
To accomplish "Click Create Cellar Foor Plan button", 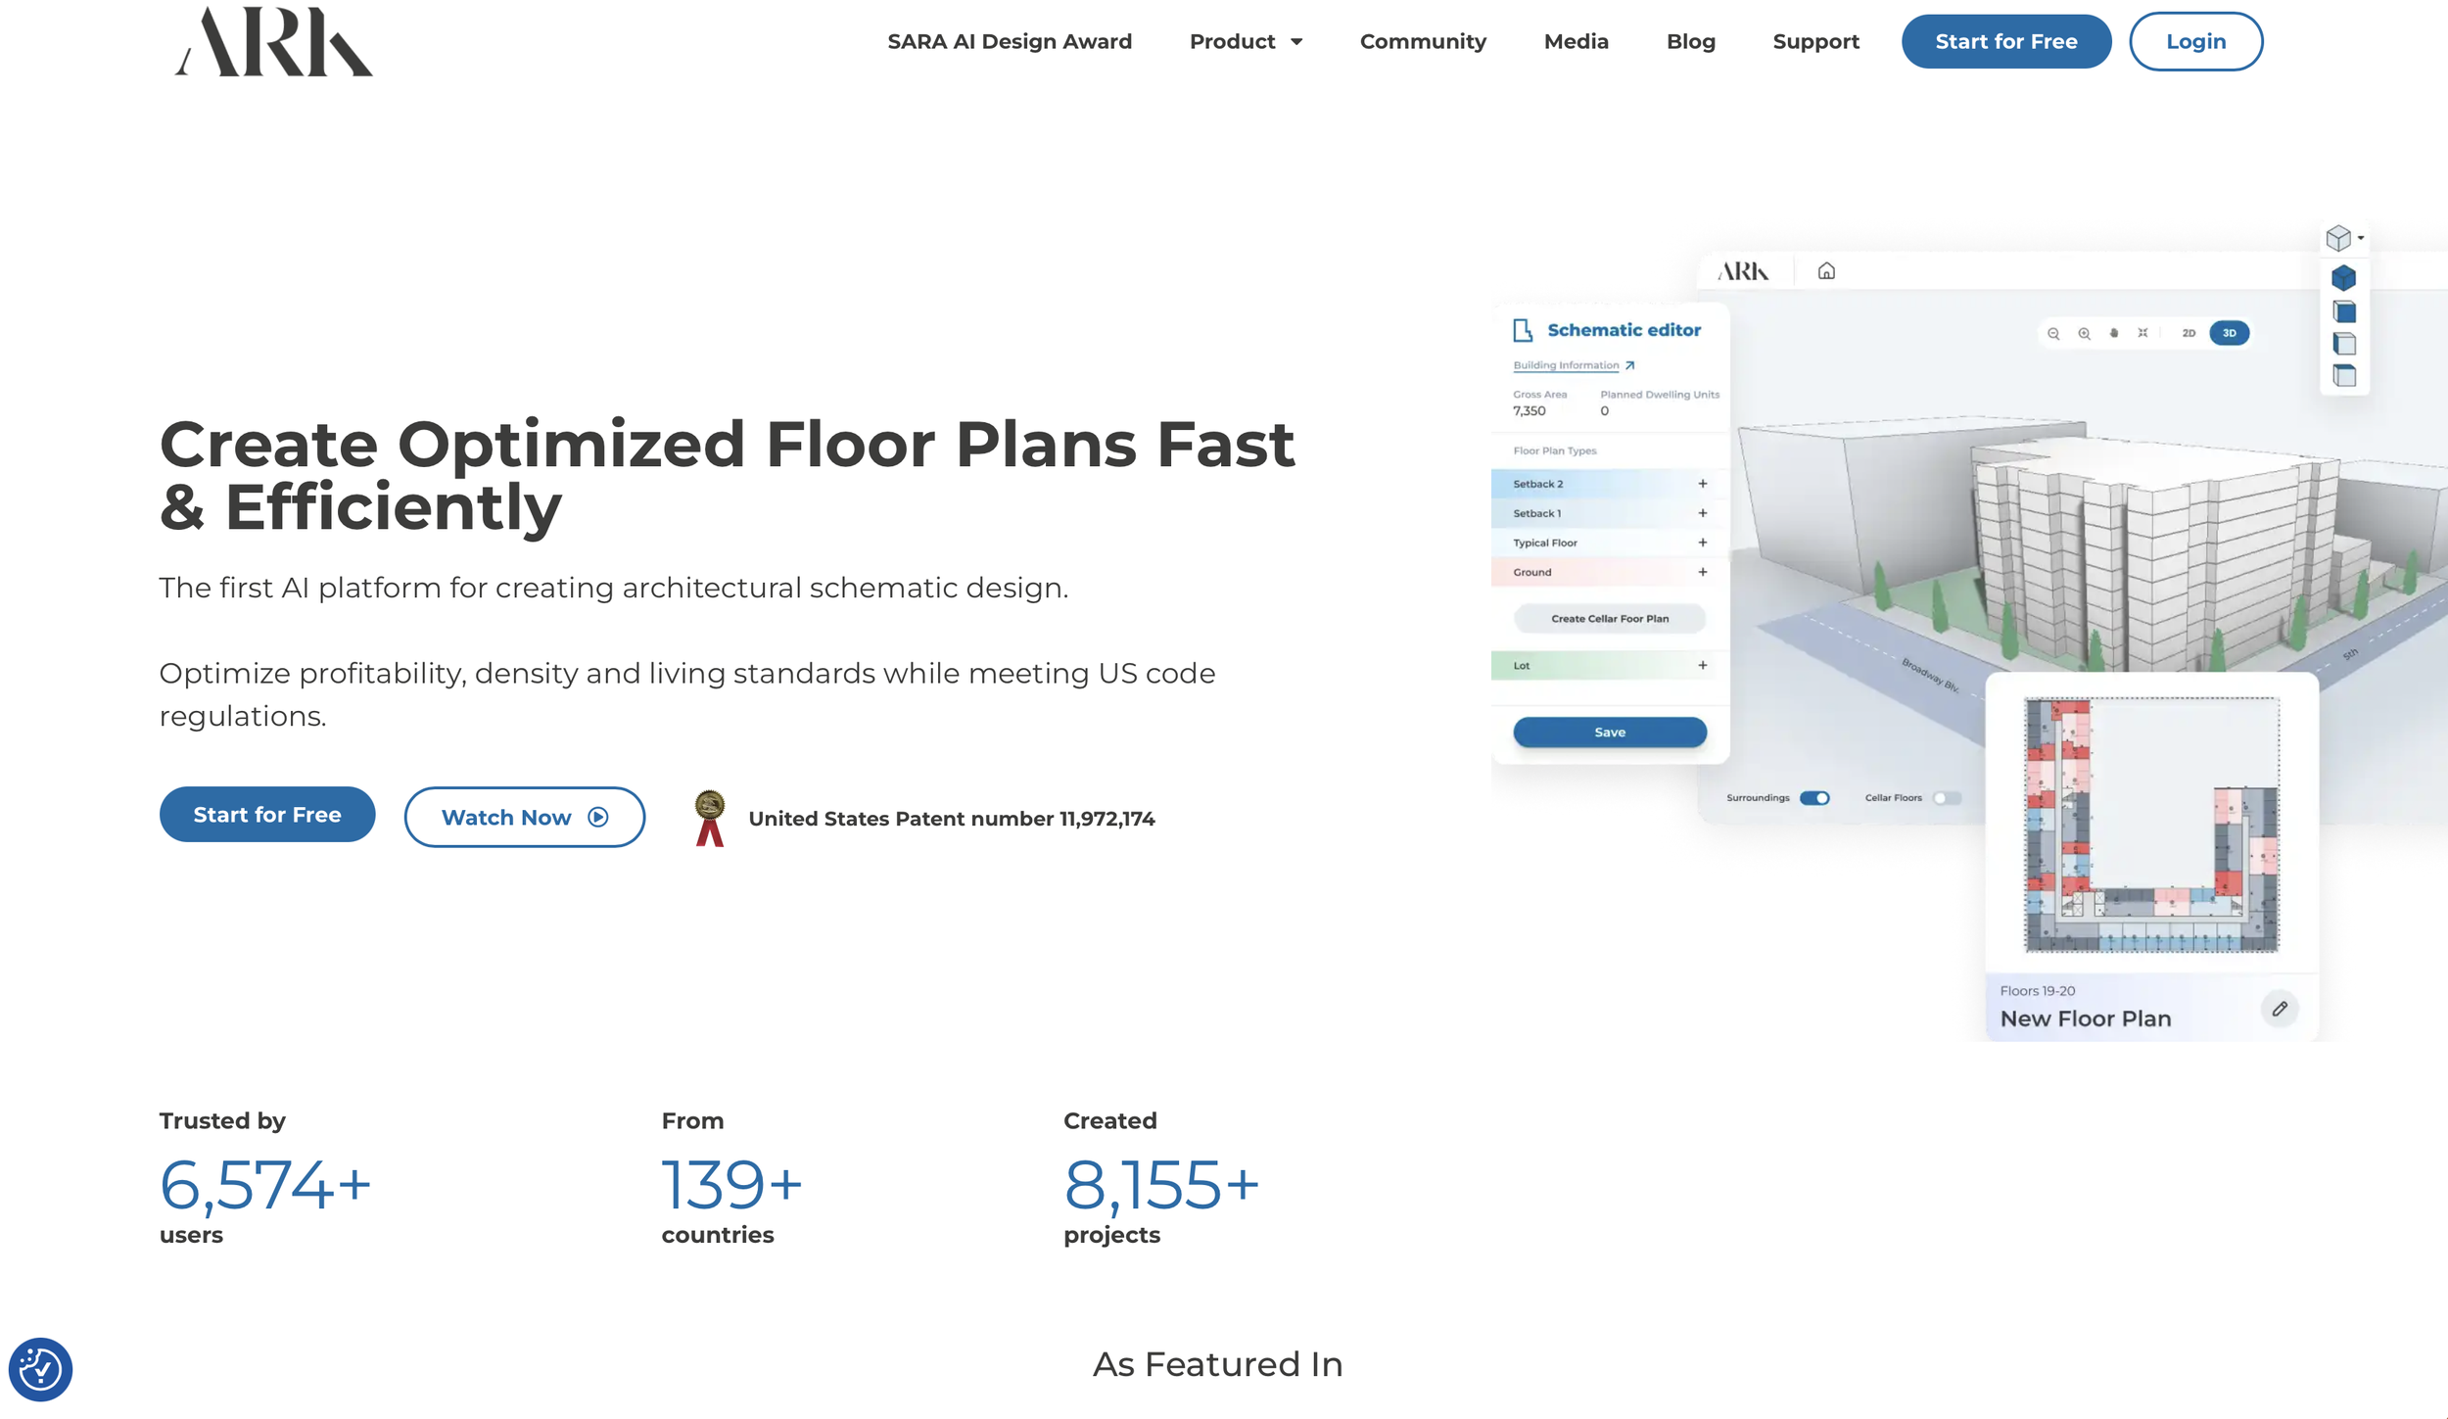I will tap(1610, 619).
